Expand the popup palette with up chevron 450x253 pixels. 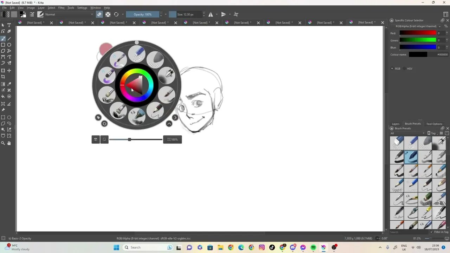[x=169, y=124]
